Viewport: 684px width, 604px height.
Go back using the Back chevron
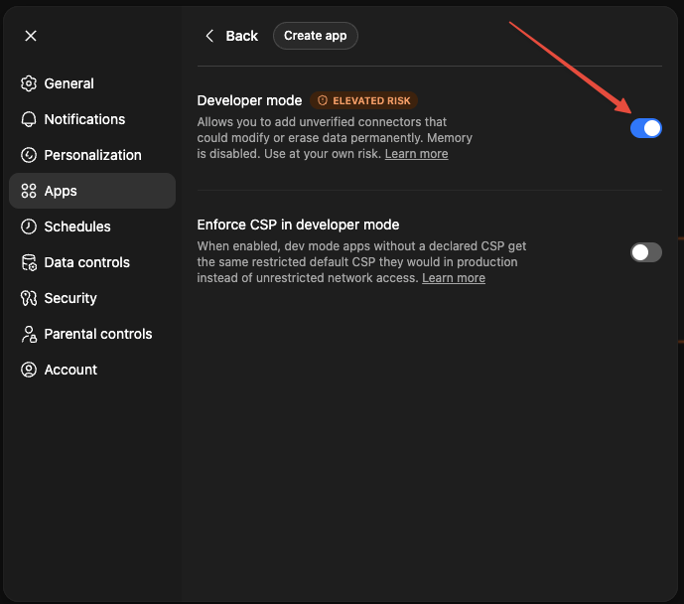pyautogui.click(x=209, y=36)
